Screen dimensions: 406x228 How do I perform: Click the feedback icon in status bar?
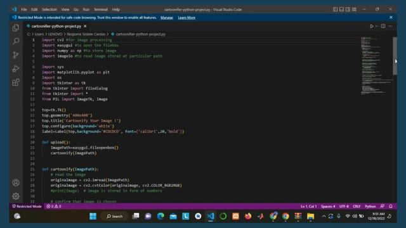point(382,206)
